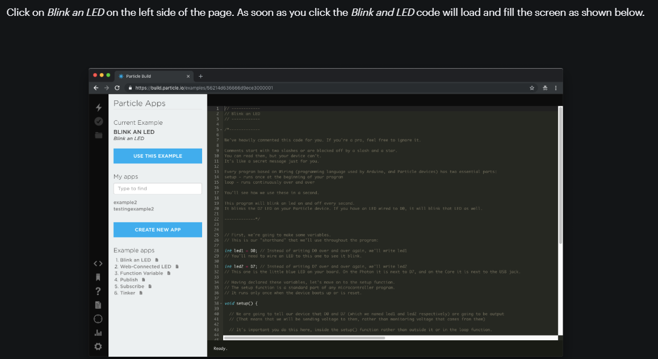Click the Type to find search field
The image size is (658, 359).
point(157,189)
